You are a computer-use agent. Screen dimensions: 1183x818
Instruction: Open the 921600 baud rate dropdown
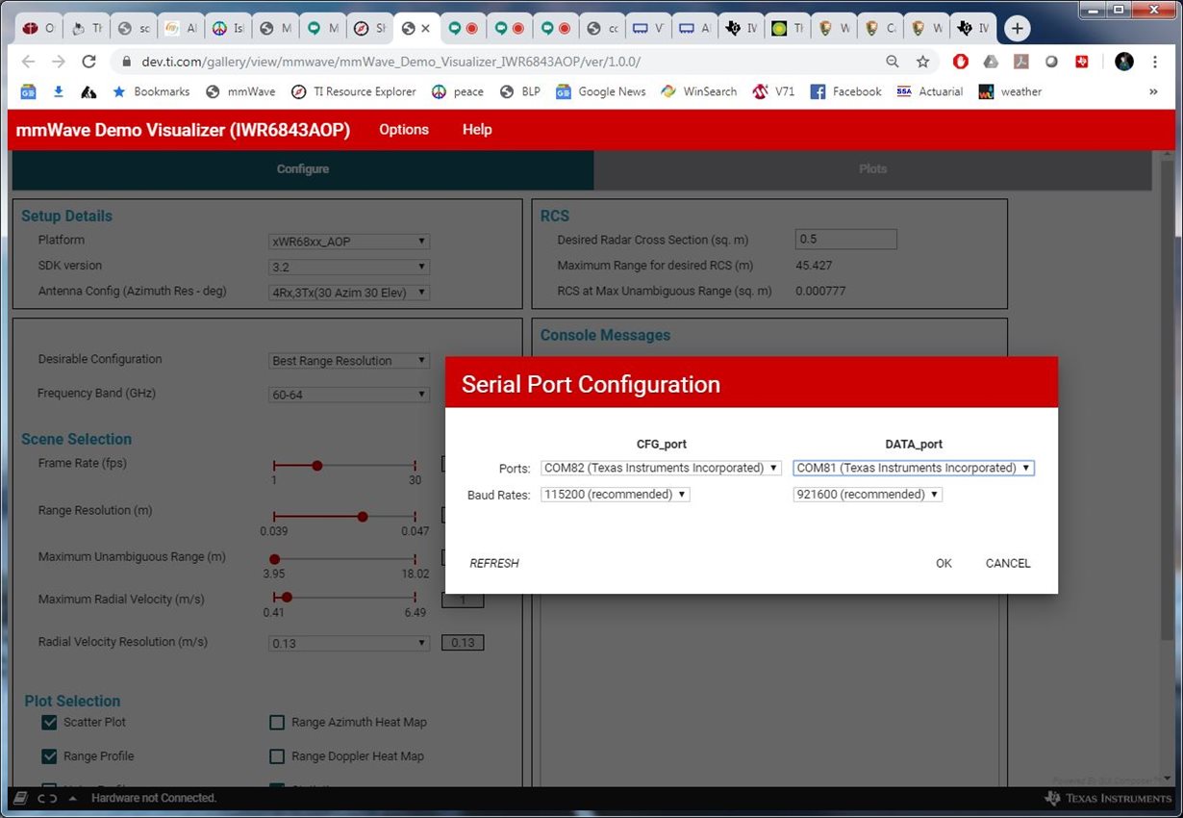868,495
